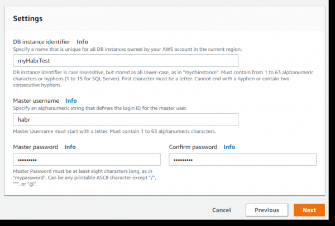Open Info link next to Master username
This screenshot has height=226, width=335.
71,101
